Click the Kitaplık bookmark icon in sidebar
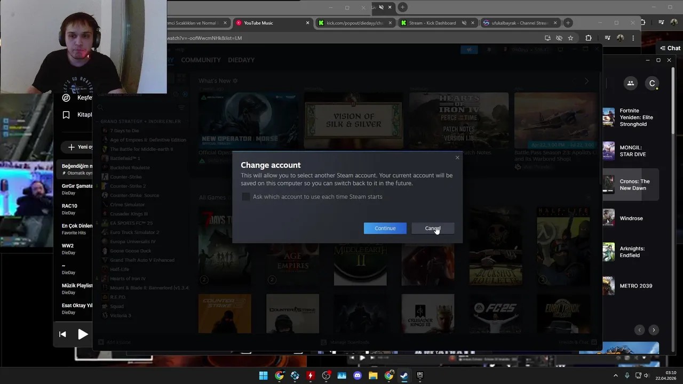This screenshot has height=384, width=683. point(66,115)
